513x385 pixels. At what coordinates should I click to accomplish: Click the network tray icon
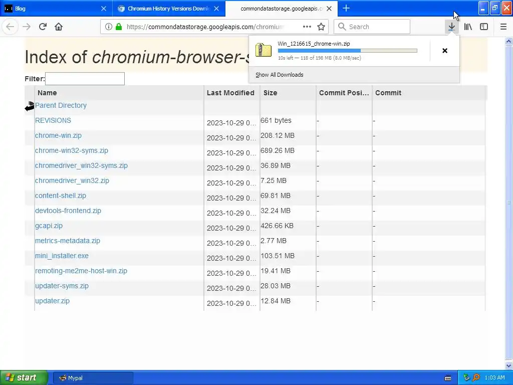[466, 377]
